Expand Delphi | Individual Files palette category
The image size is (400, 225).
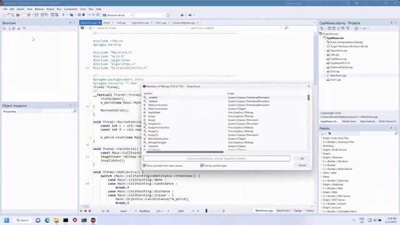click(x=321, y=138)
